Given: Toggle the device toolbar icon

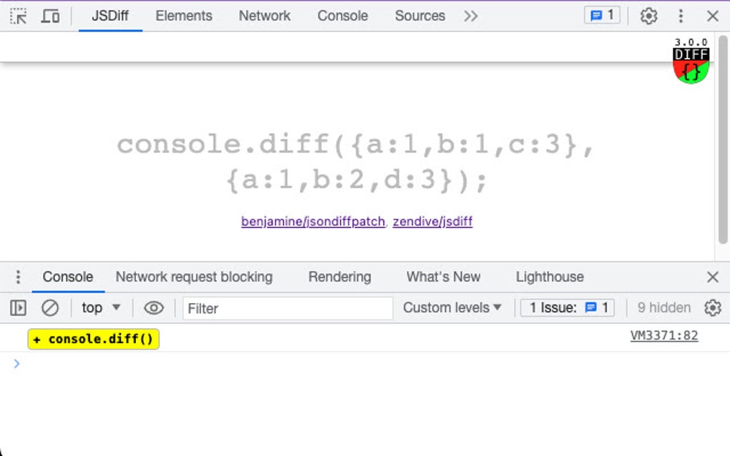Looking at the screenshot, I should [x=49, y=15].
